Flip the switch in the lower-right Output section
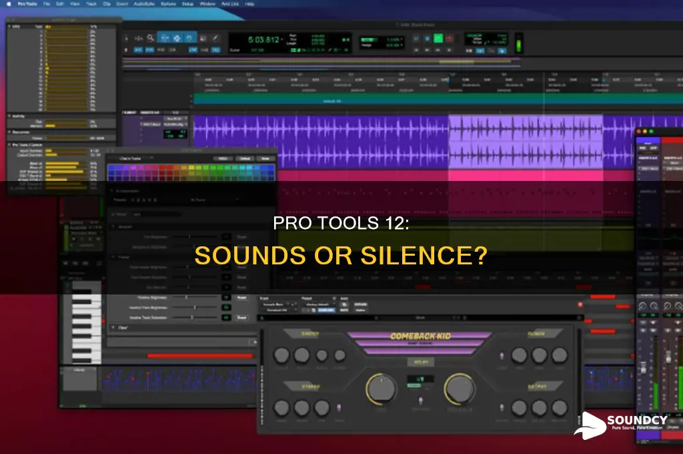Screen dimensions: 683x454 (502, 408)
